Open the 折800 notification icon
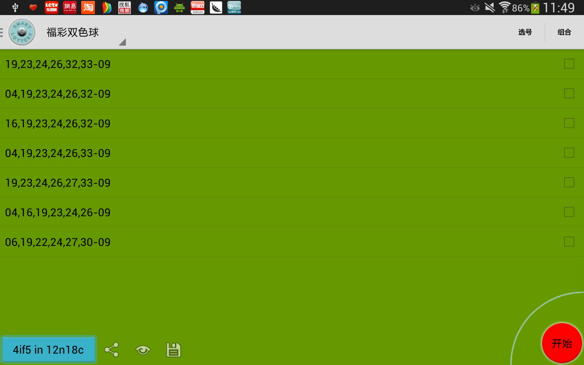The image size is (584, 365). [x=198, y=7]
